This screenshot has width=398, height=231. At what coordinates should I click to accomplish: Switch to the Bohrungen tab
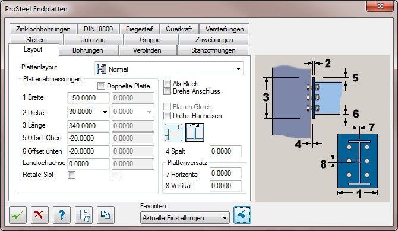(x=87, y=50)
